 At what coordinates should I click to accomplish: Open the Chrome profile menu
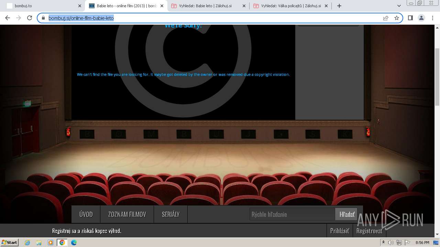tap(421, 18)
